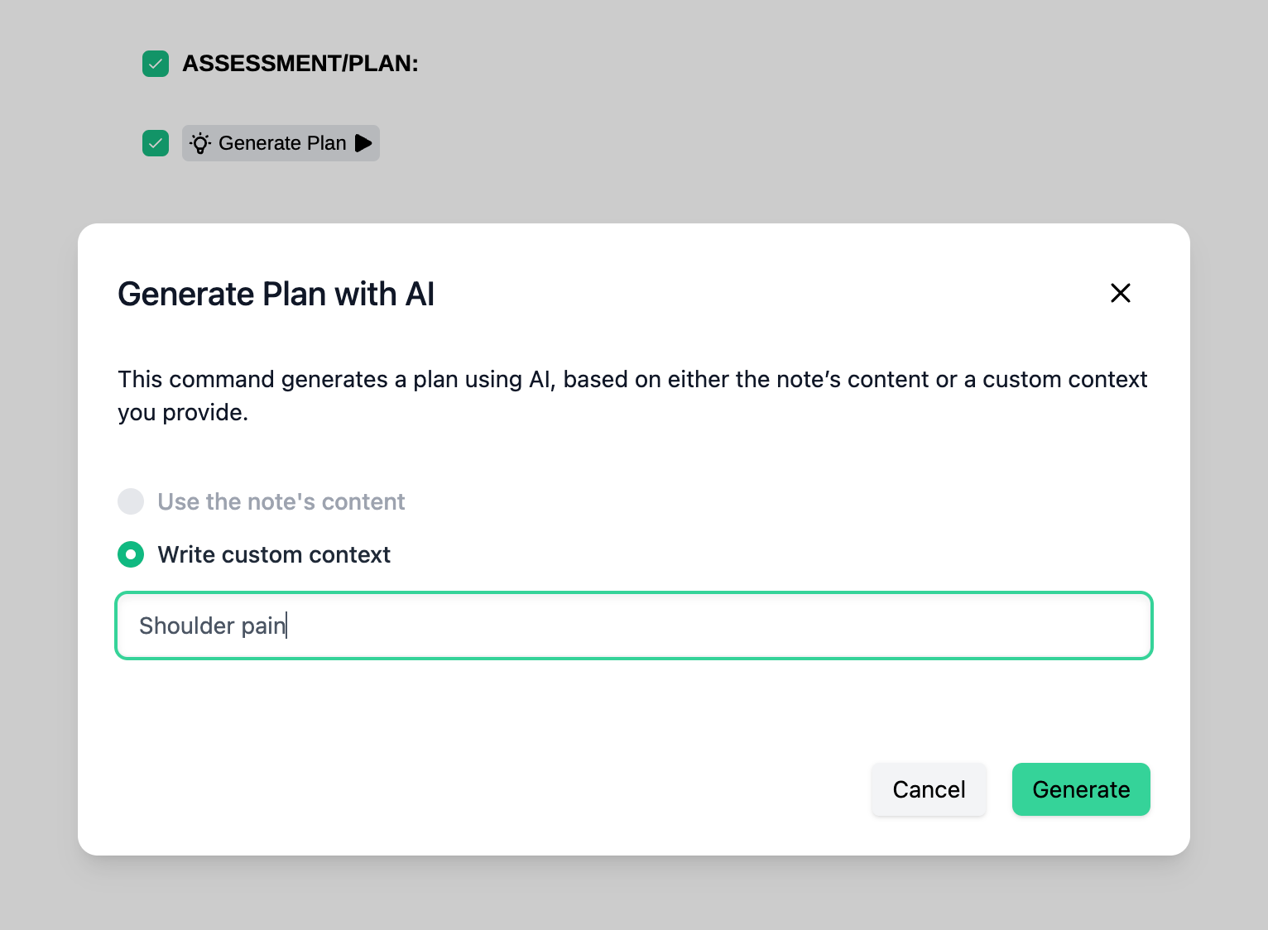Run the Generate Plan command via play arrow
Image resolution: width=1268 pixels, height=930 pixels.
(363, 143)
